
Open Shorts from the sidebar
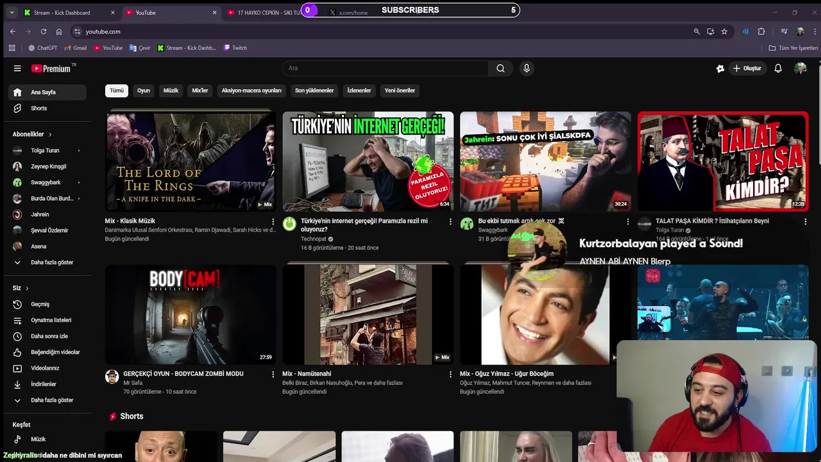point(47,108)
